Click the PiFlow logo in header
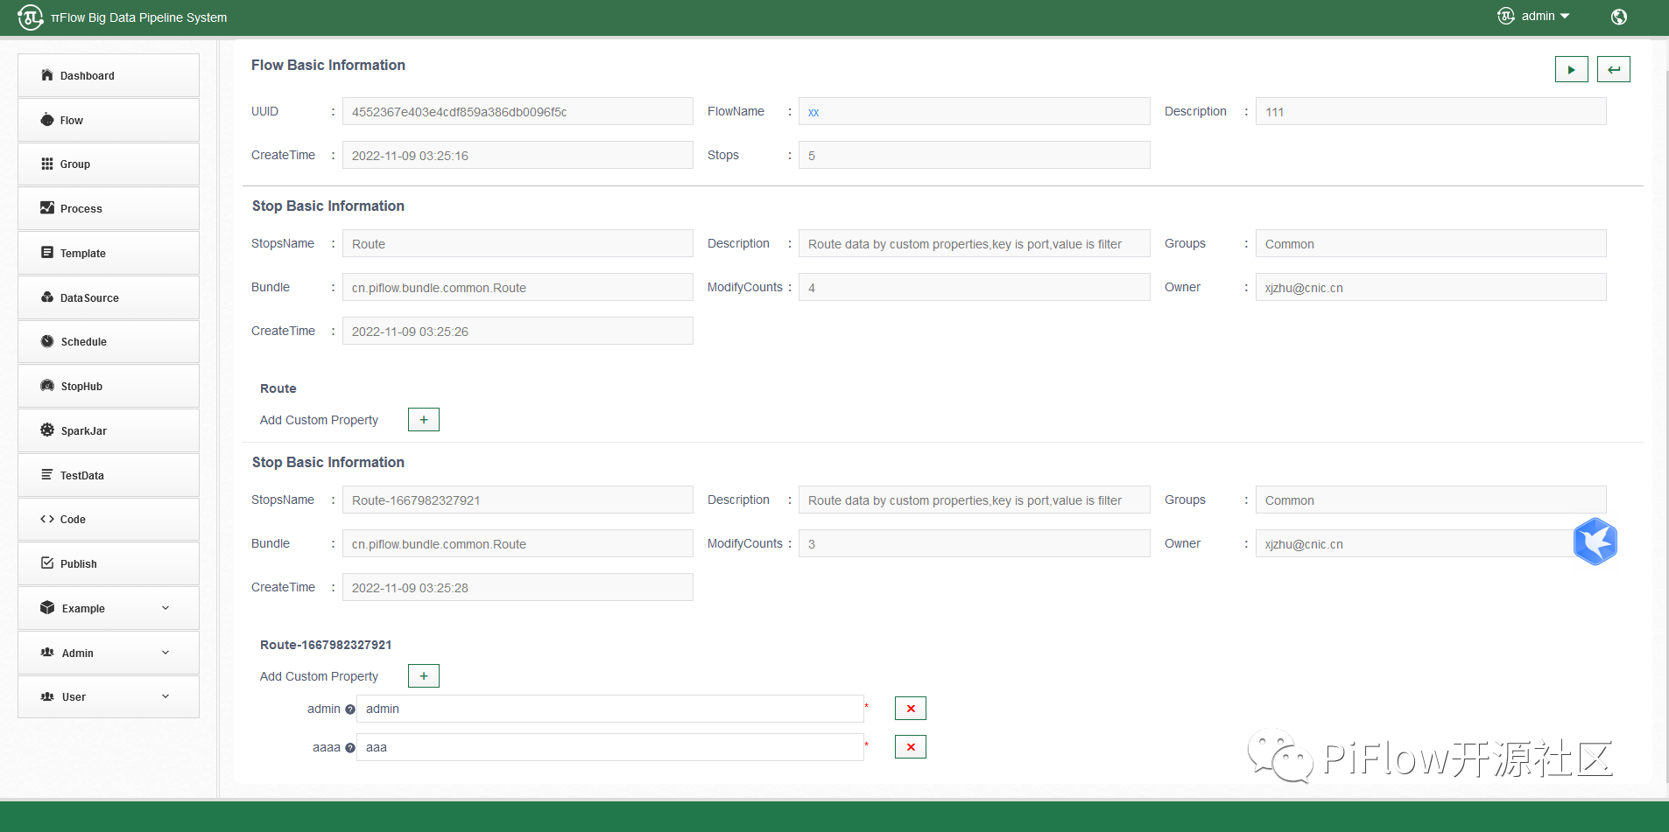 point(31,17)
